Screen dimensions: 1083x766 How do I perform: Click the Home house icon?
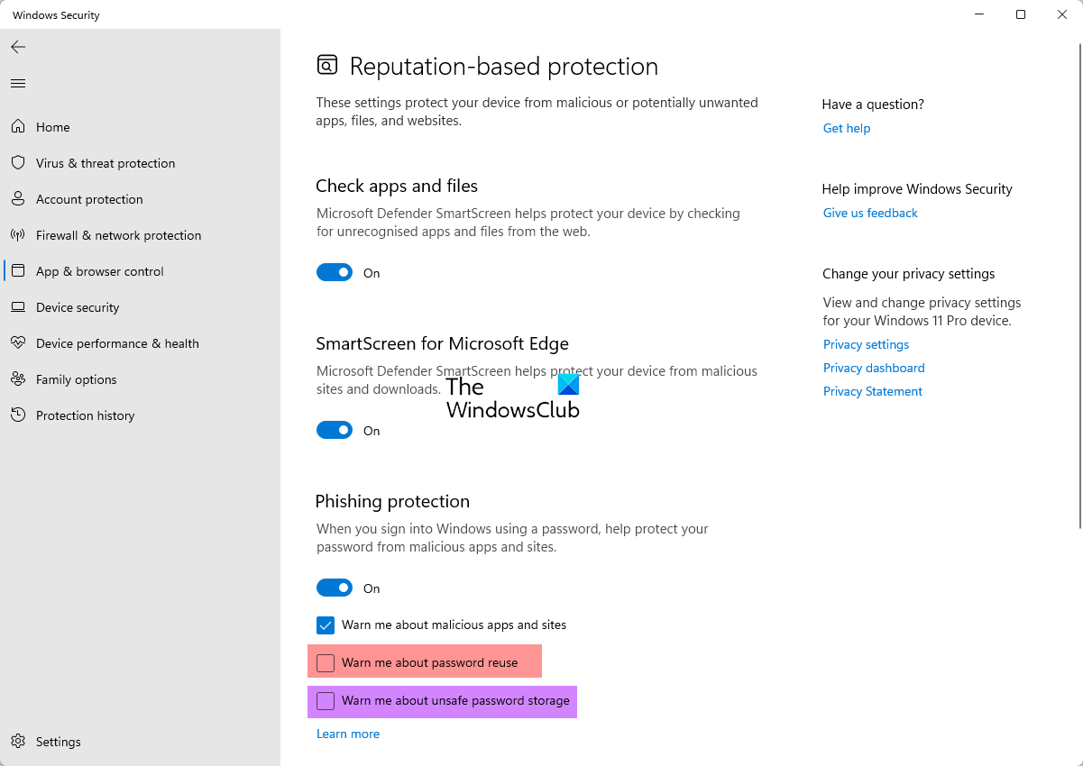pyautogui.click(x=18, y=127)
